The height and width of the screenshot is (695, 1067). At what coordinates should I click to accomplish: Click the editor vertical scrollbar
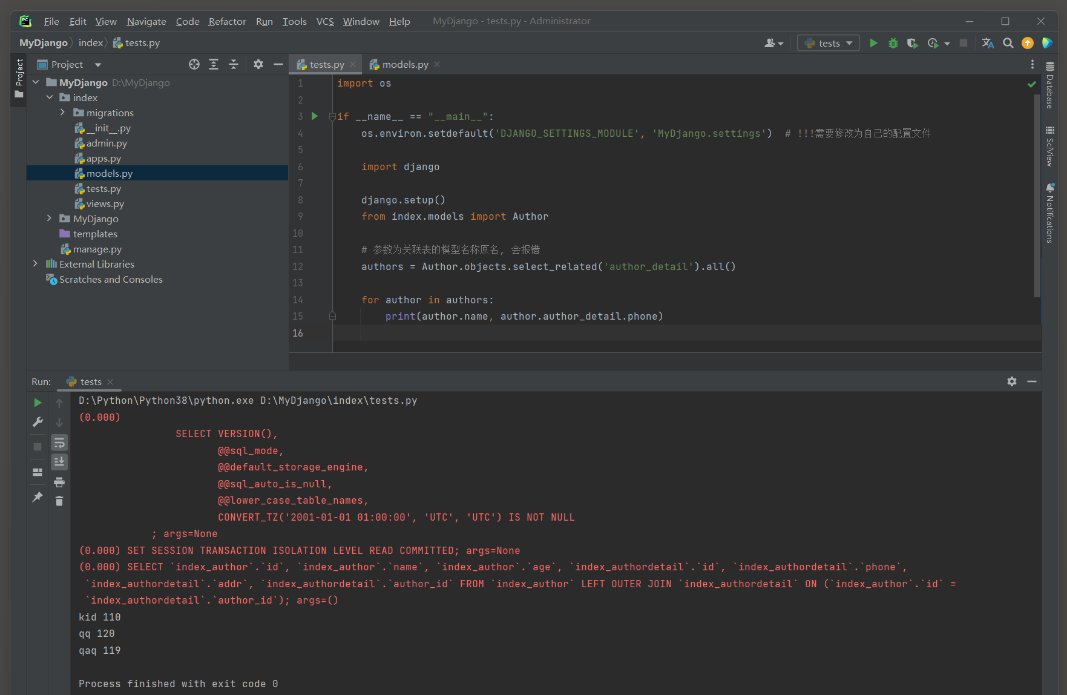tap(1037, 194)
